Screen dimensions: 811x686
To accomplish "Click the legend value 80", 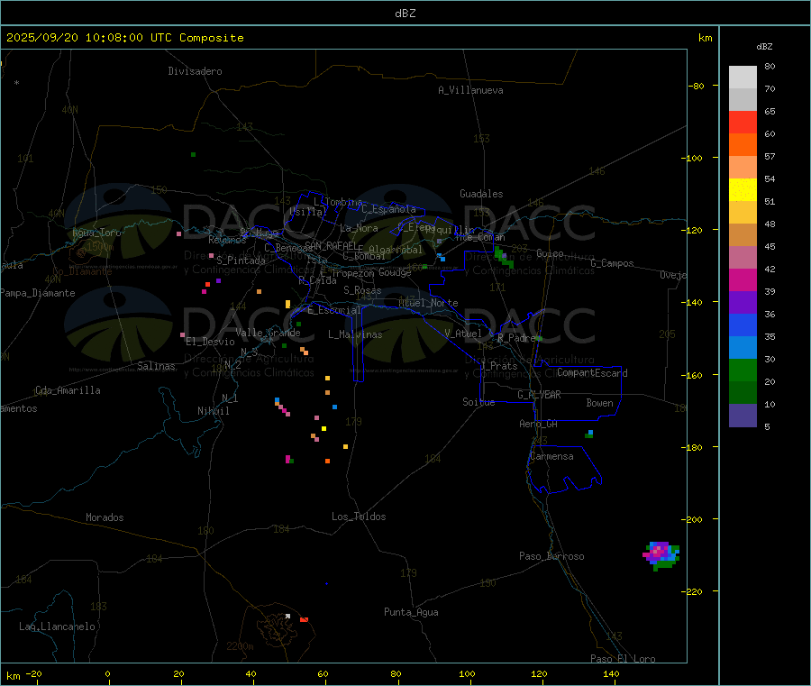I will (770, 66).
